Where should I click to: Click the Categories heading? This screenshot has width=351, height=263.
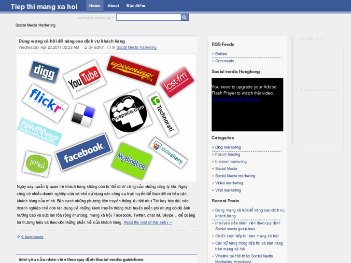coord(223,138)
